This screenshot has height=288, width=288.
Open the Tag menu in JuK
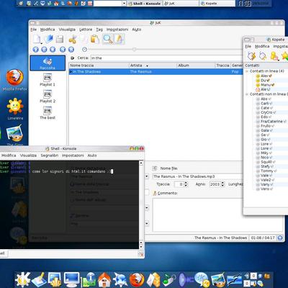point(99,30)
